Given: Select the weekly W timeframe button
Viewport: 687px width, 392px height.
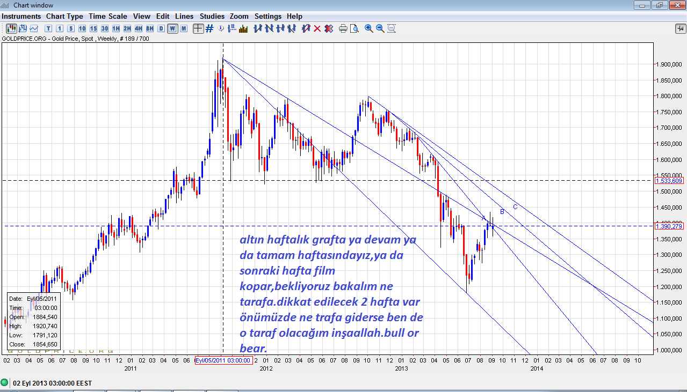Looking at the screenshot, I should 172,28.
